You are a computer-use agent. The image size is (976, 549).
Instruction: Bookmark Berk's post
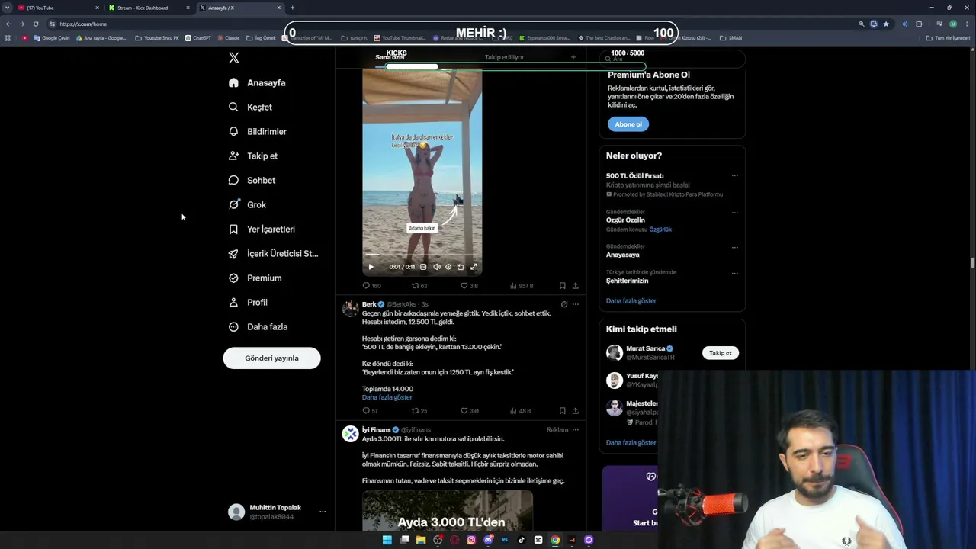pos(563,411)
